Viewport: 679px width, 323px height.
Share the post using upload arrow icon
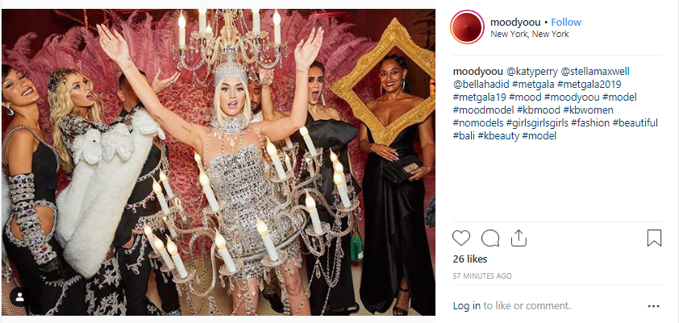pos(519,238)
